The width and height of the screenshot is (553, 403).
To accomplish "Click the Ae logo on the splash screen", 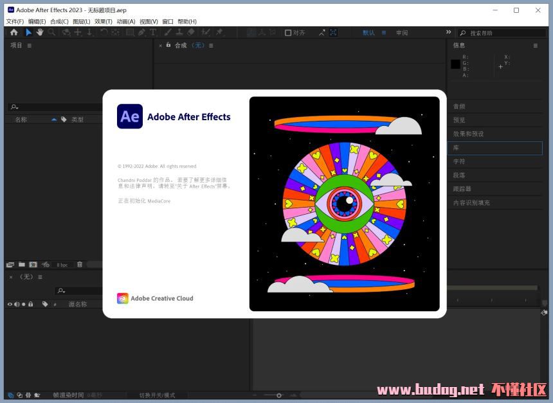I will [130, 116].
